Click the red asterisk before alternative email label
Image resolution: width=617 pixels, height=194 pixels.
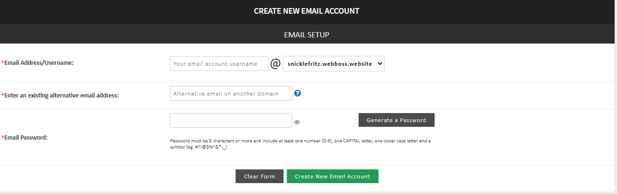click(x=3, y=95)
